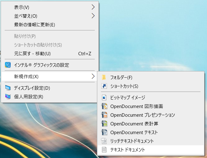Screen dimensions: 207x158
Task: Click the リッチテキストドキュメント icon
Action: click(104, 141)
